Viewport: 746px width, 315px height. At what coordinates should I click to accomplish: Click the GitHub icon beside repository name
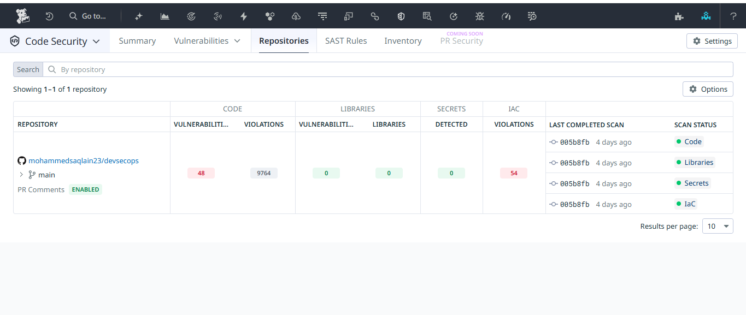tap(22, 161)
